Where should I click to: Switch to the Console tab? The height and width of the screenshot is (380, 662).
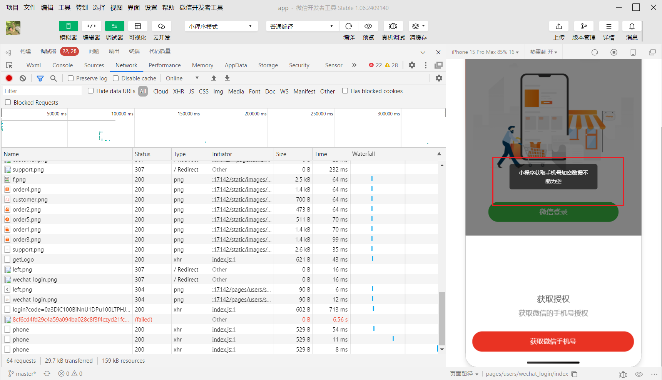(x=62, y=65)
